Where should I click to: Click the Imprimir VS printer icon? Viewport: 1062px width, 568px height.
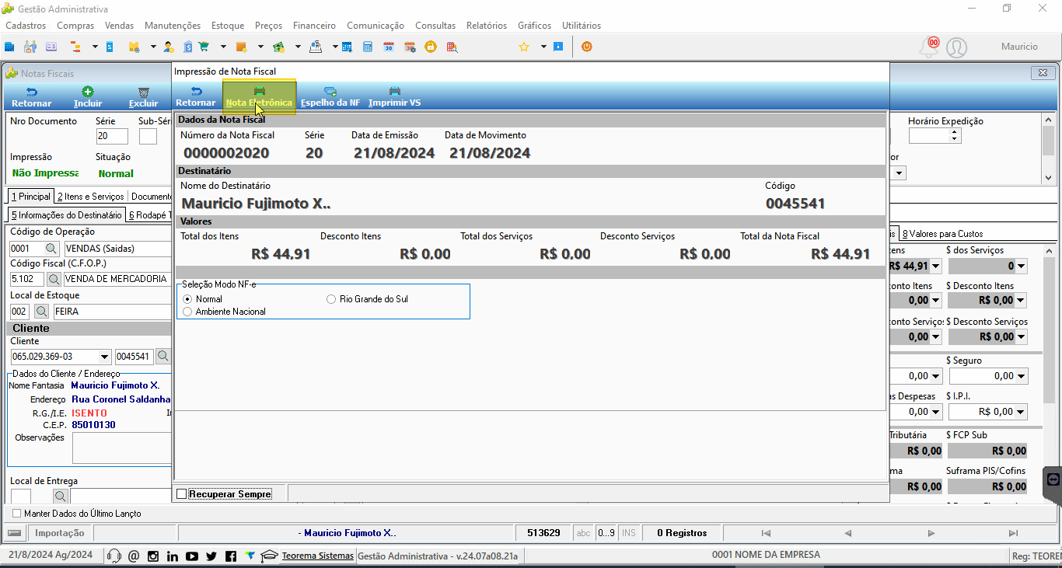coord(395,91)
